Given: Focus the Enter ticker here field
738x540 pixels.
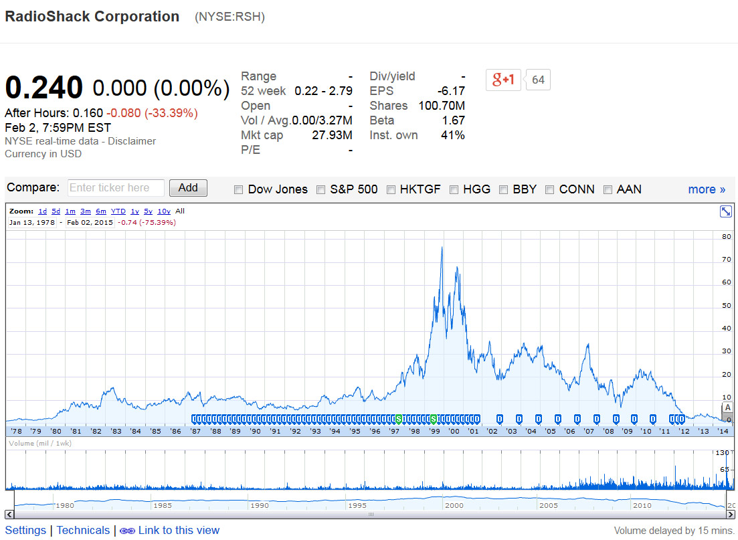Looking at the screenshot, I should 116,188.
